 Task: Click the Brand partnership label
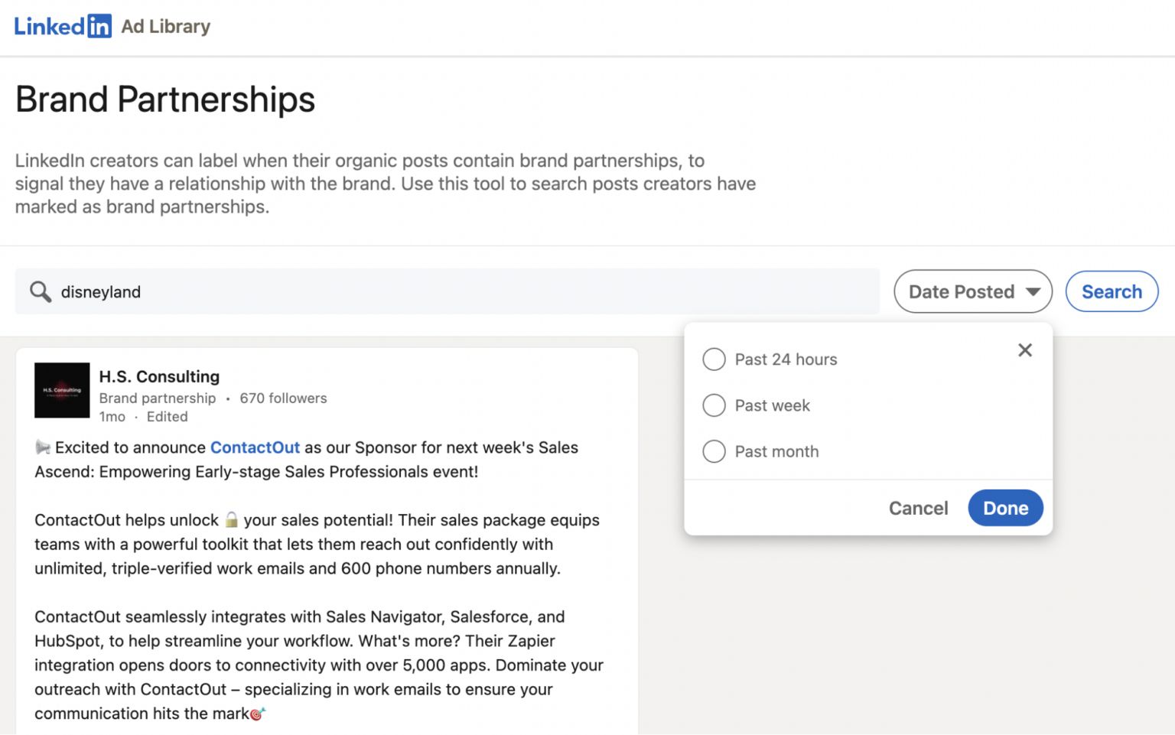pos(158,398)
